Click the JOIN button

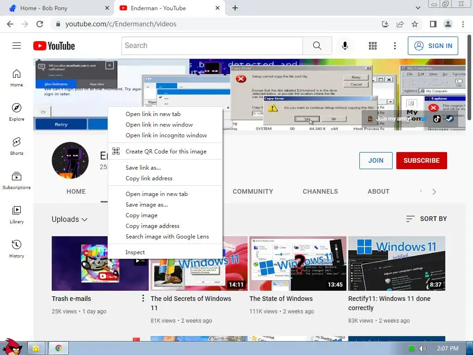(376, 160)
